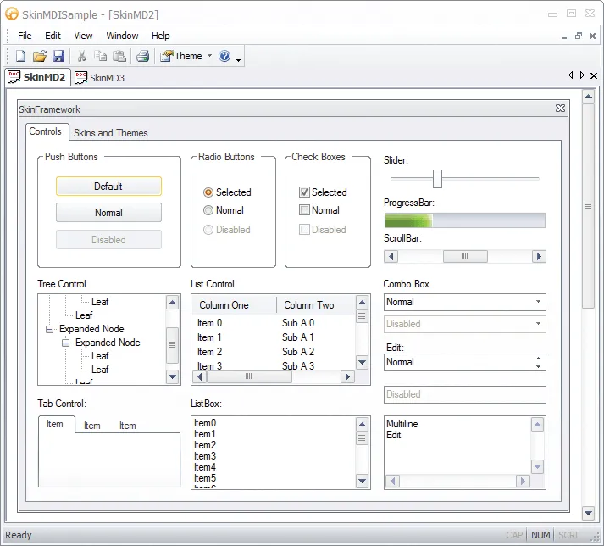Click the Copy toolbar icon
604x546 pixels.
[x=101, y=56]
